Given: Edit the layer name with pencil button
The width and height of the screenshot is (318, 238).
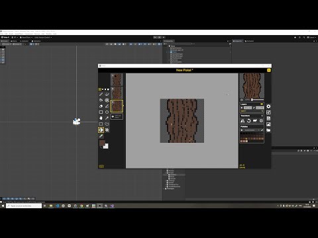Looking at the screenshot, I should point(254,108).
